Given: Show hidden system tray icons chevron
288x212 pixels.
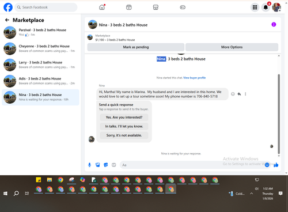Looking at the screenshot, I should coord(251,194).
